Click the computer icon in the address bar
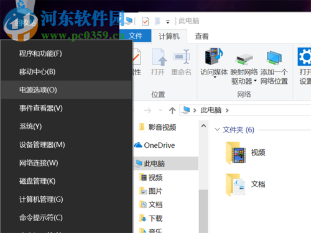Image resolution: width=311 pixels, height=233 pixels. [x=185, y=110]
